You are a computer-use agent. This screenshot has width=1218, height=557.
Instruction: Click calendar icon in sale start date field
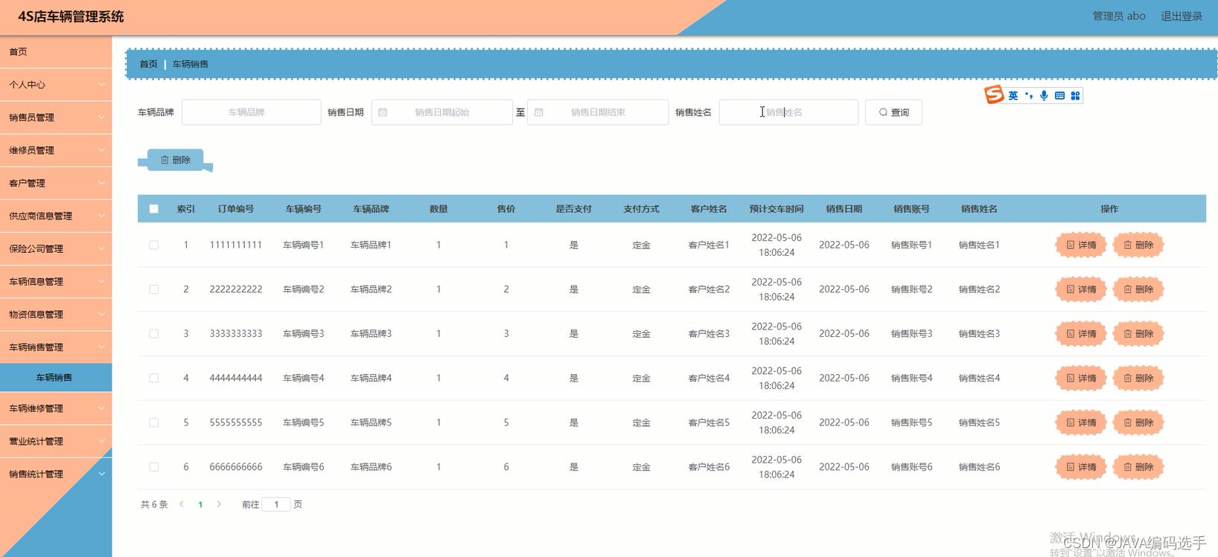click(383, 112)
